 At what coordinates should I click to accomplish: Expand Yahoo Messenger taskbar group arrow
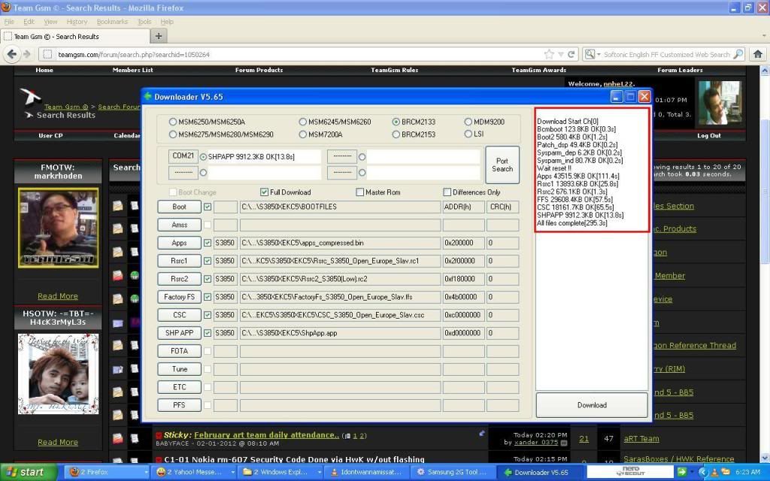point(233,472)
